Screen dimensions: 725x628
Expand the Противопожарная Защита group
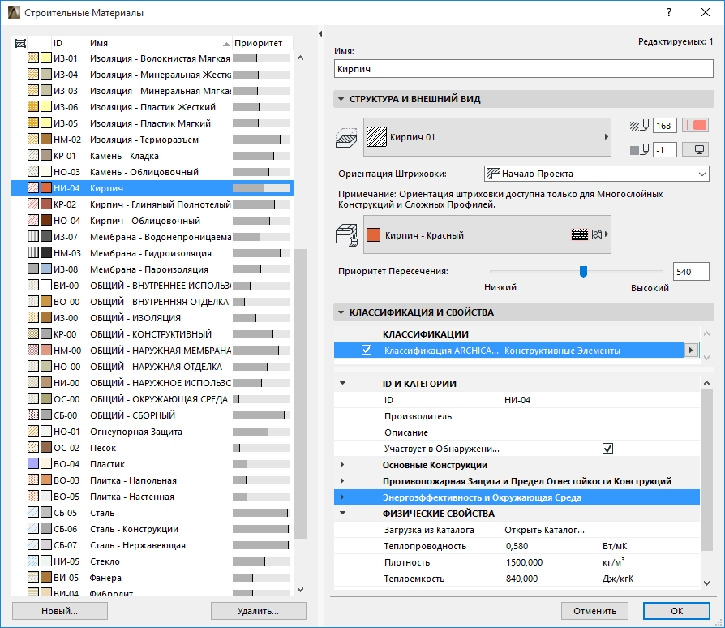[342, 481]
